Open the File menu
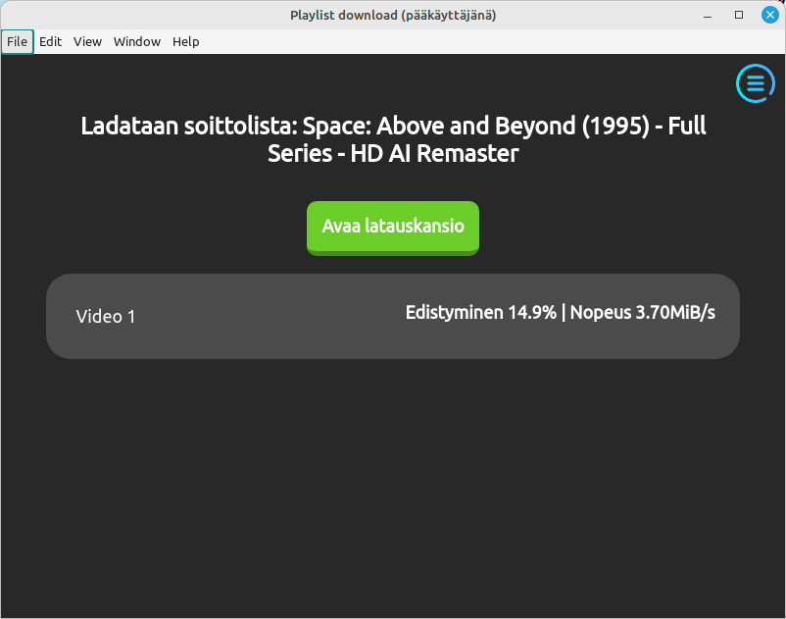Viewport: 786px width, 619px height. pos(17,41)
